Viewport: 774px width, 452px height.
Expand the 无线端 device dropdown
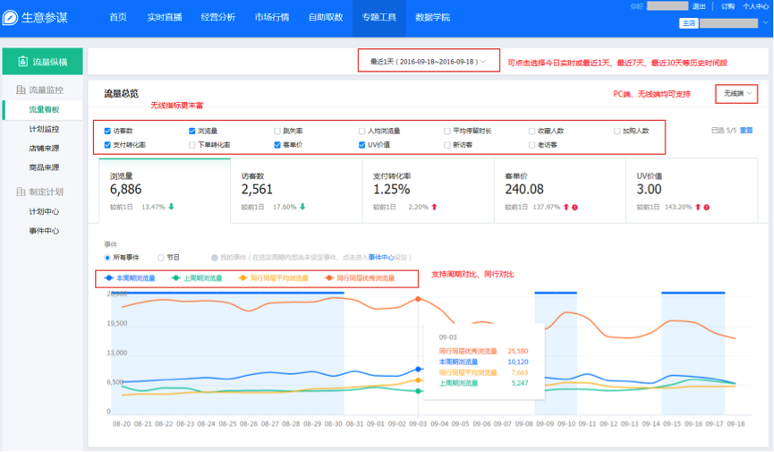[739, 93]
